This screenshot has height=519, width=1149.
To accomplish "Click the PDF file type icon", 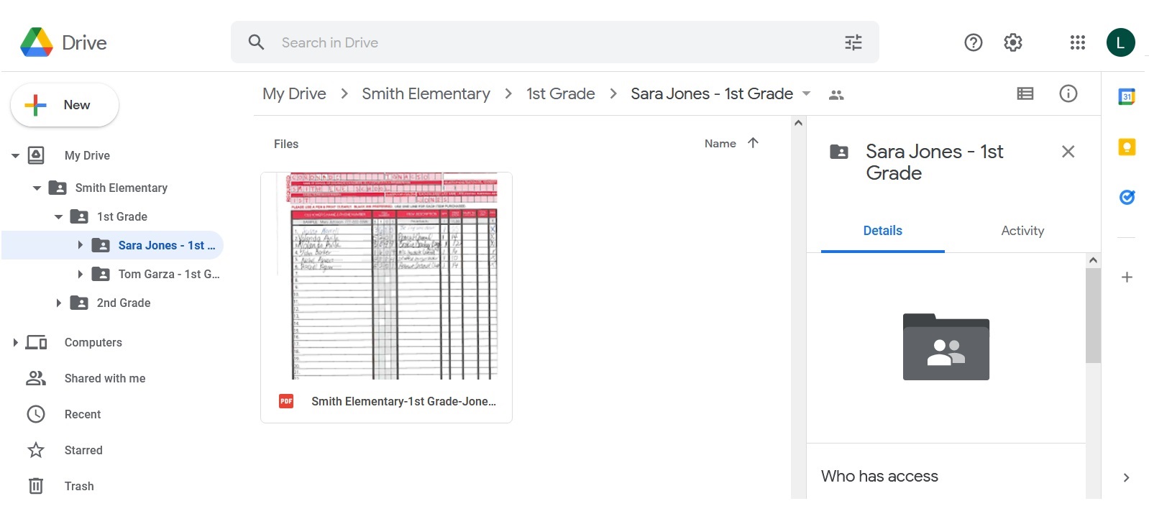I will (x=286, y=401).
